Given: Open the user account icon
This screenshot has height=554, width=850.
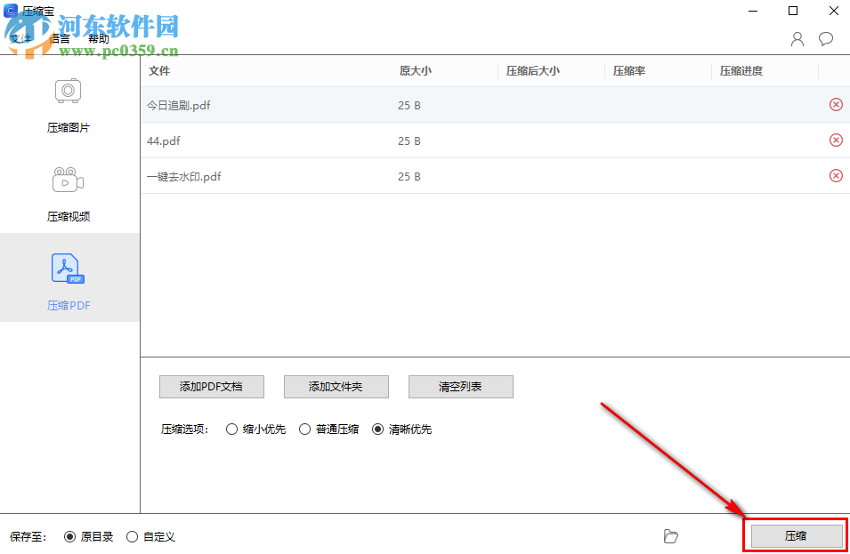Looking at the screenshot, I should [x=797, y=39].
